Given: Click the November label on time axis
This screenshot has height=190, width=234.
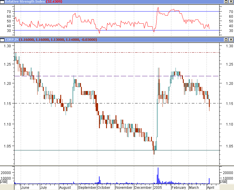Looking at the screenshot, I should click(124, 187).
